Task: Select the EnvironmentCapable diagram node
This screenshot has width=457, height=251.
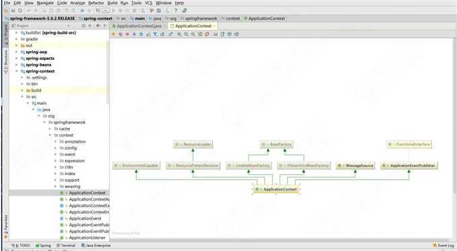Action: coord(136,166)
